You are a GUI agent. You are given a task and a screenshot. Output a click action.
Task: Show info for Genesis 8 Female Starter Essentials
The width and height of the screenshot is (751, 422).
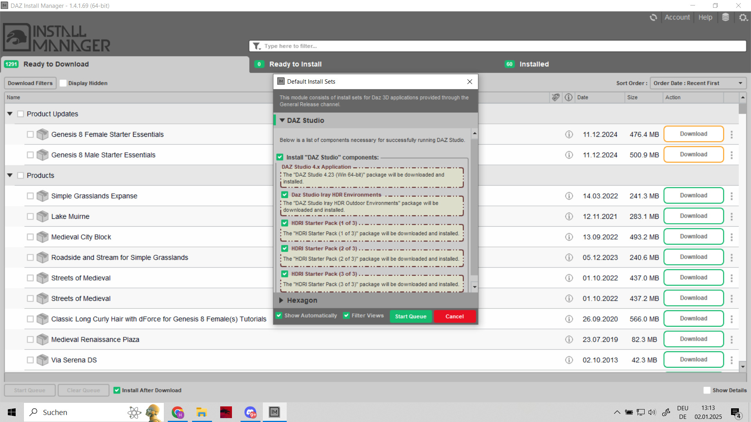[x=569, y=134]
